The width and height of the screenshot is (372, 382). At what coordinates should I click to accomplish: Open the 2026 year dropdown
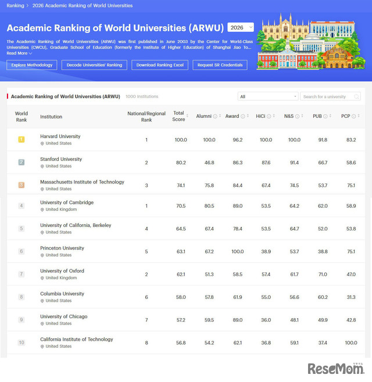click(x=241, y=27)
